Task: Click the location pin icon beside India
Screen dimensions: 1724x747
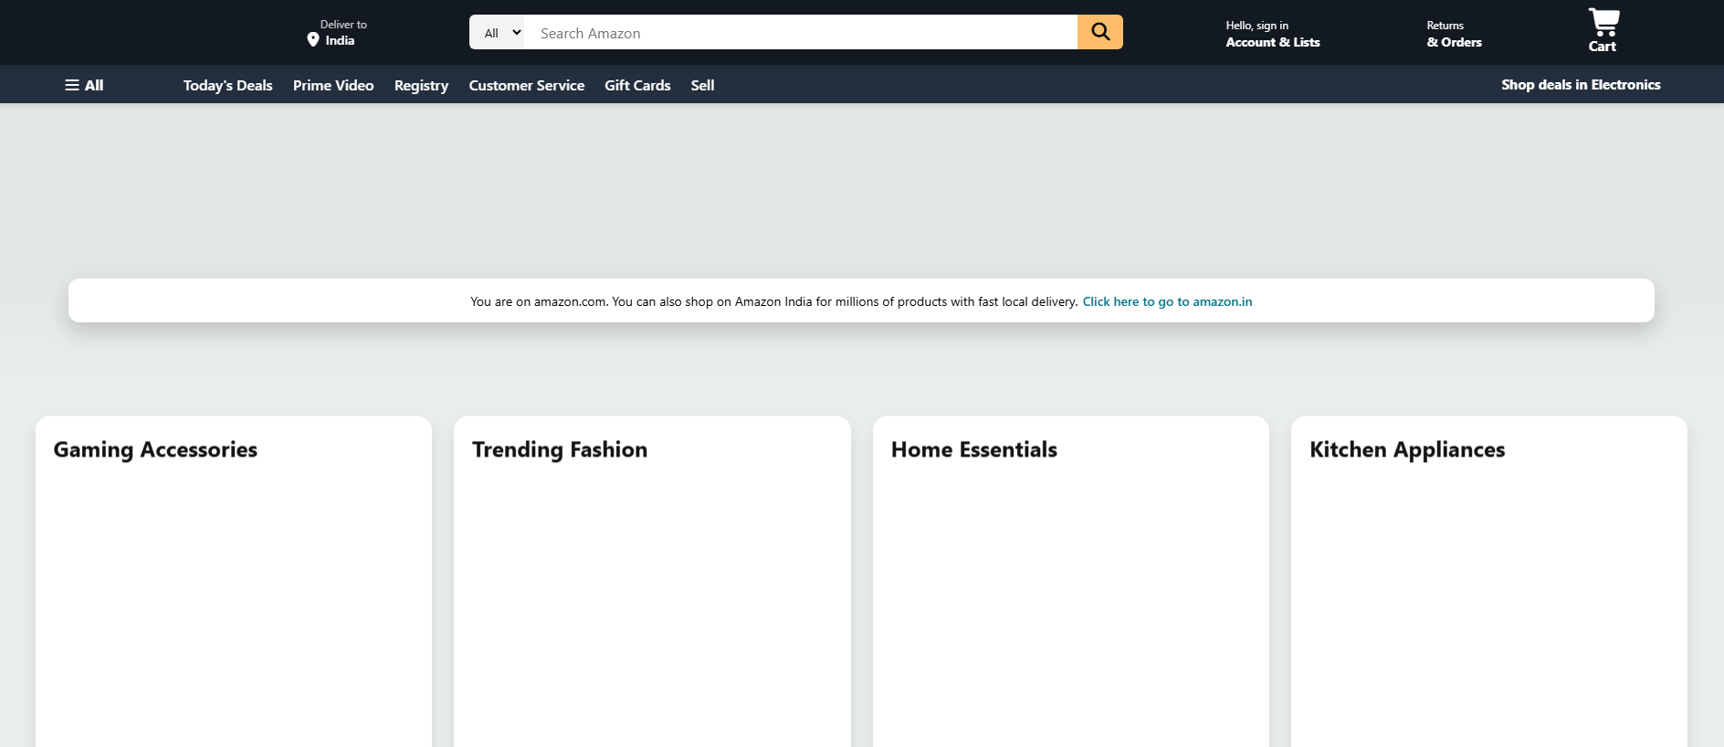Action: pos(313,40)
